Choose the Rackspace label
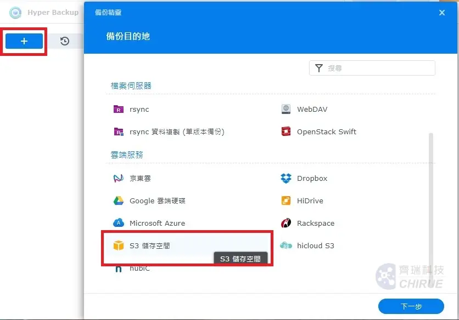The width and height of the screenshot is (459, 320). click(316, 223)
